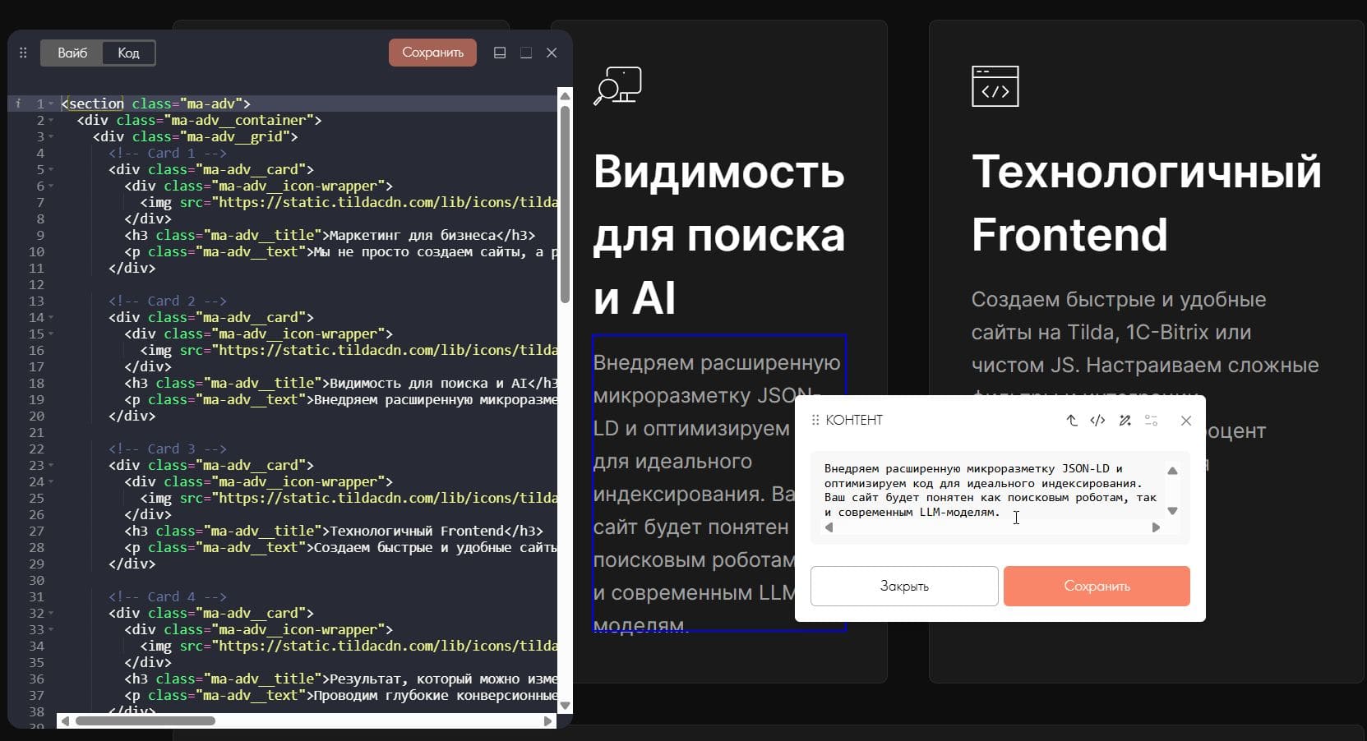
Task: Click the code editor scroll right arrow
Action: 548,721
